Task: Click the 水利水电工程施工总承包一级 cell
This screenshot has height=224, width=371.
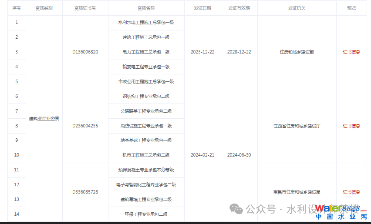Action: click(146, 23)
